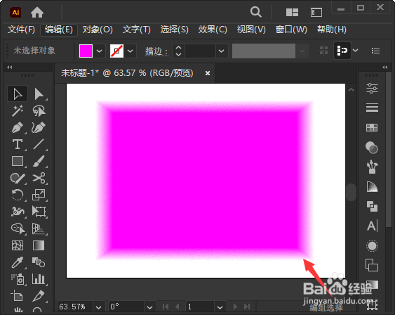
Task: Expand the 63.57% zoom level dropdown
Action: click(x=98, y=307)
